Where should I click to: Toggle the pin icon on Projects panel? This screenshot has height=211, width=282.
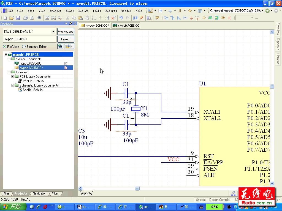pos(71,24)
